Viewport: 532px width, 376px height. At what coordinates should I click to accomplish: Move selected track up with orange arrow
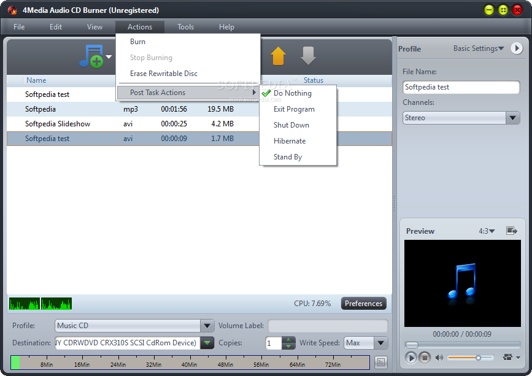pos(278,56)
